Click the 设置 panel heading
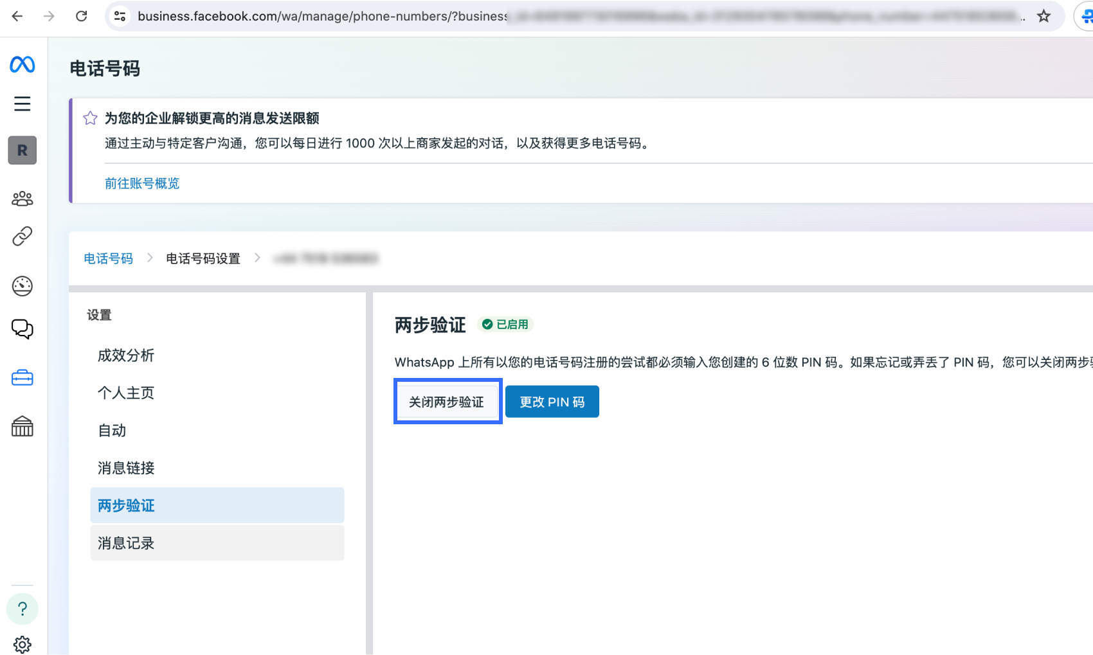The width and height of the screenshot is (1093, 655). (99, 315)
